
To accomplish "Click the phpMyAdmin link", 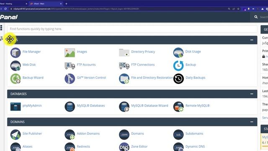I will [x=32, y=105].
